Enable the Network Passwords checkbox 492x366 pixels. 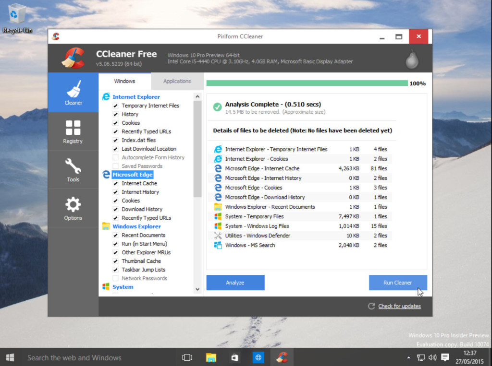coord(115,278)
